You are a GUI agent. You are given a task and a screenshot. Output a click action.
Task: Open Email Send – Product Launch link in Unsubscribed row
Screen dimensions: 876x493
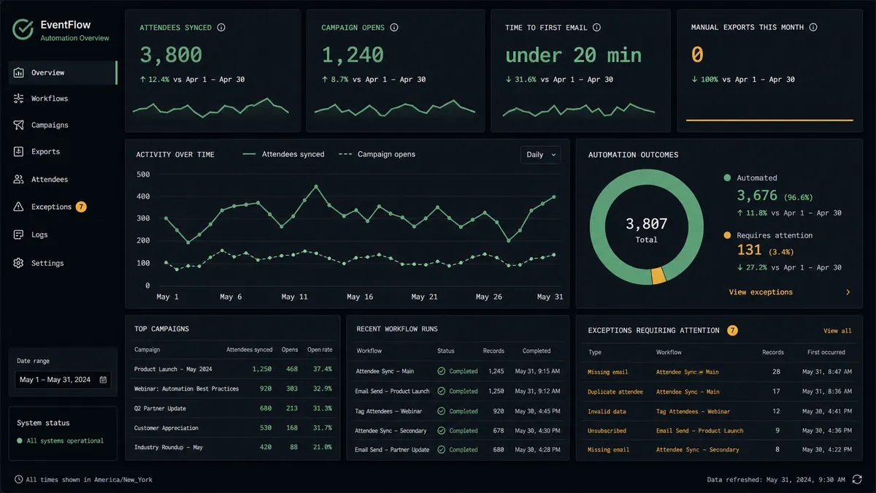[699, 431]
